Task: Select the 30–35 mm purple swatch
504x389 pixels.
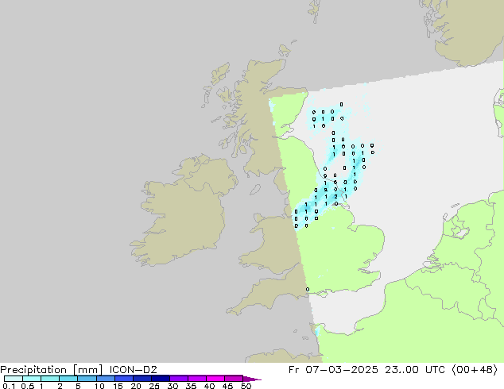Action: pos(178,379)
